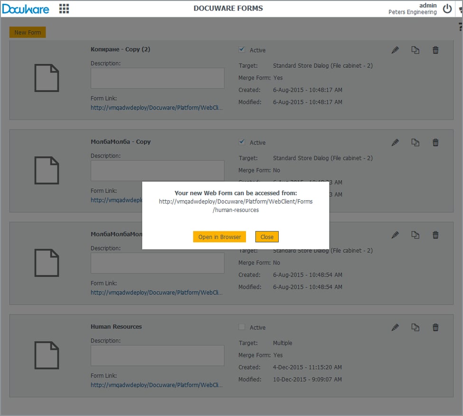Image resolution: width=463 pixels, height=416 pixels.
Task: Click the power logout icon
Action: click(x=447, y=9)
